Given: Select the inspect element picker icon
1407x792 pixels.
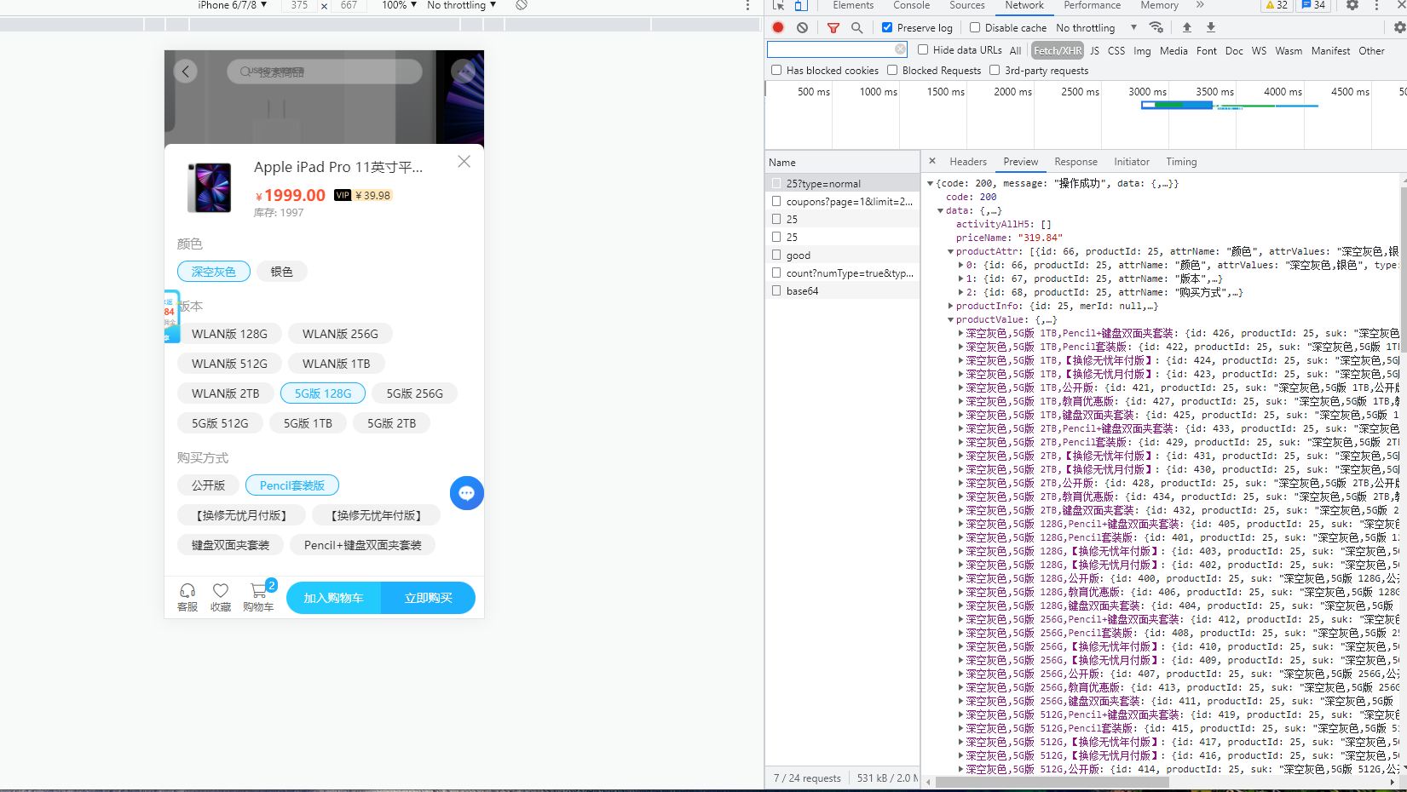Looking at the screenshot, I should point(778,5).
